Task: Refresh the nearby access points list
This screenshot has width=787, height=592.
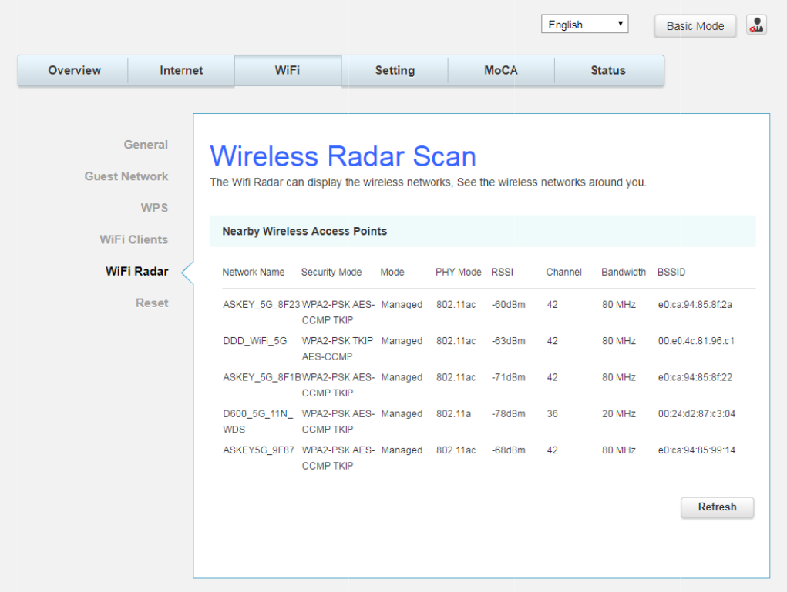Action: (x=717, y=507)
